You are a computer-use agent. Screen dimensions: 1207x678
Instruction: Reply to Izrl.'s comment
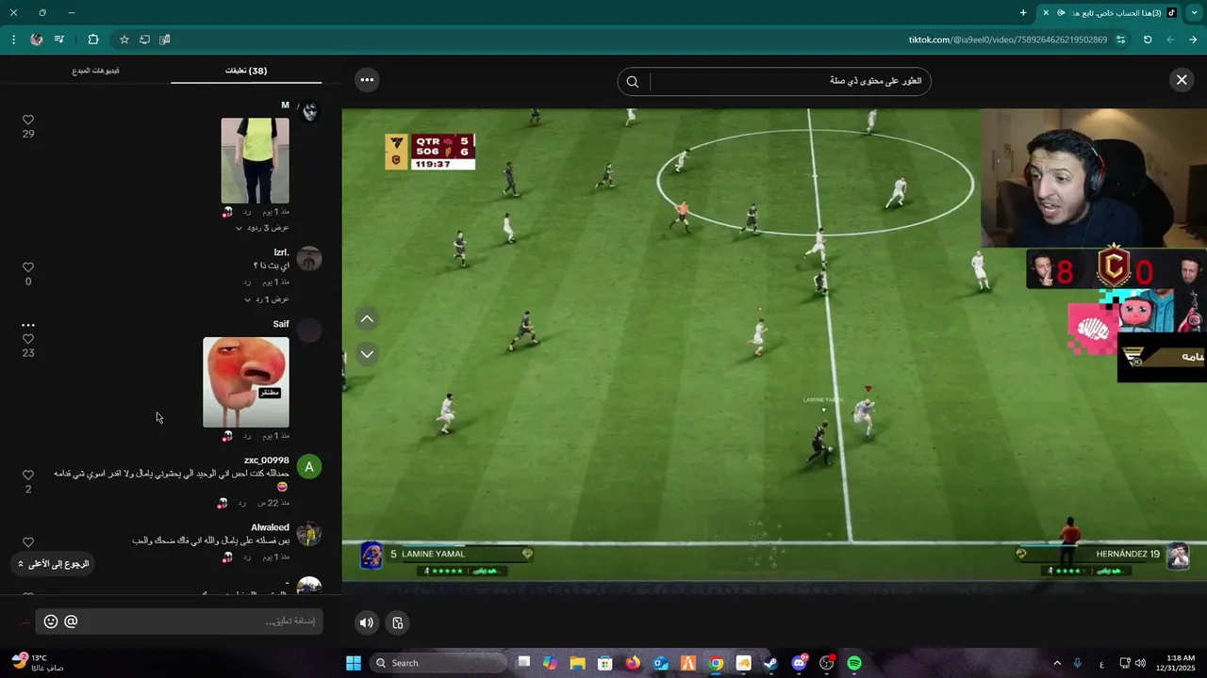pyautogui.click(x=246, y=282)
